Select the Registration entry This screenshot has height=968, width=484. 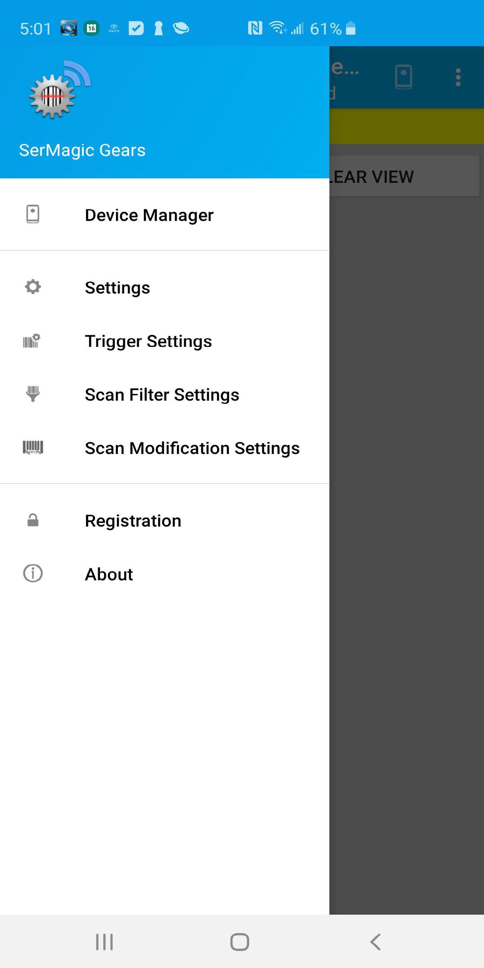(133, 521)
